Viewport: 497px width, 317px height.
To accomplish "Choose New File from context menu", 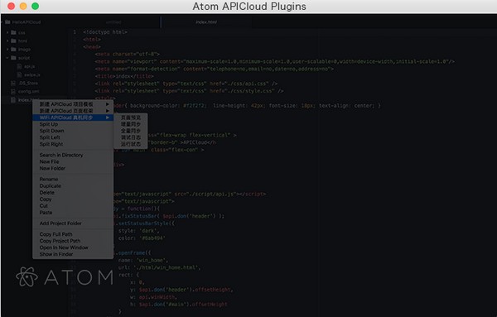I will [x=73, y=161].
